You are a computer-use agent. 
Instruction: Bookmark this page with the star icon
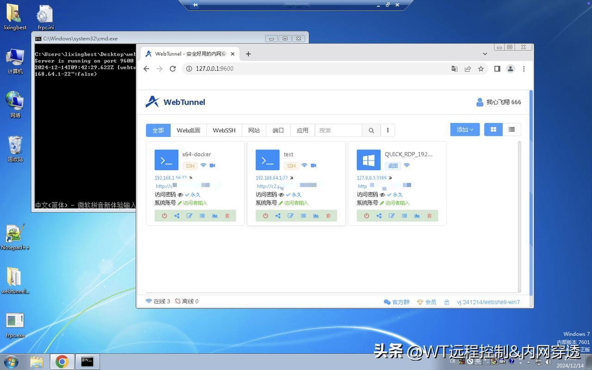coord(481,68)
